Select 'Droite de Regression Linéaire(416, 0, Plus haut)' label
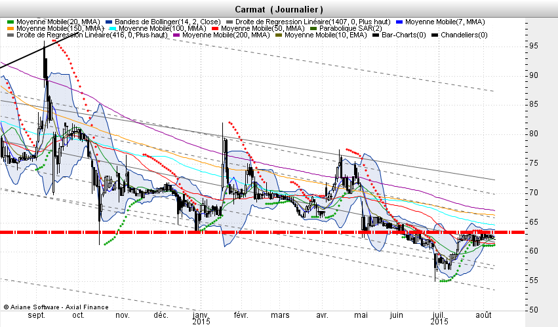 (x=92, y=35)
